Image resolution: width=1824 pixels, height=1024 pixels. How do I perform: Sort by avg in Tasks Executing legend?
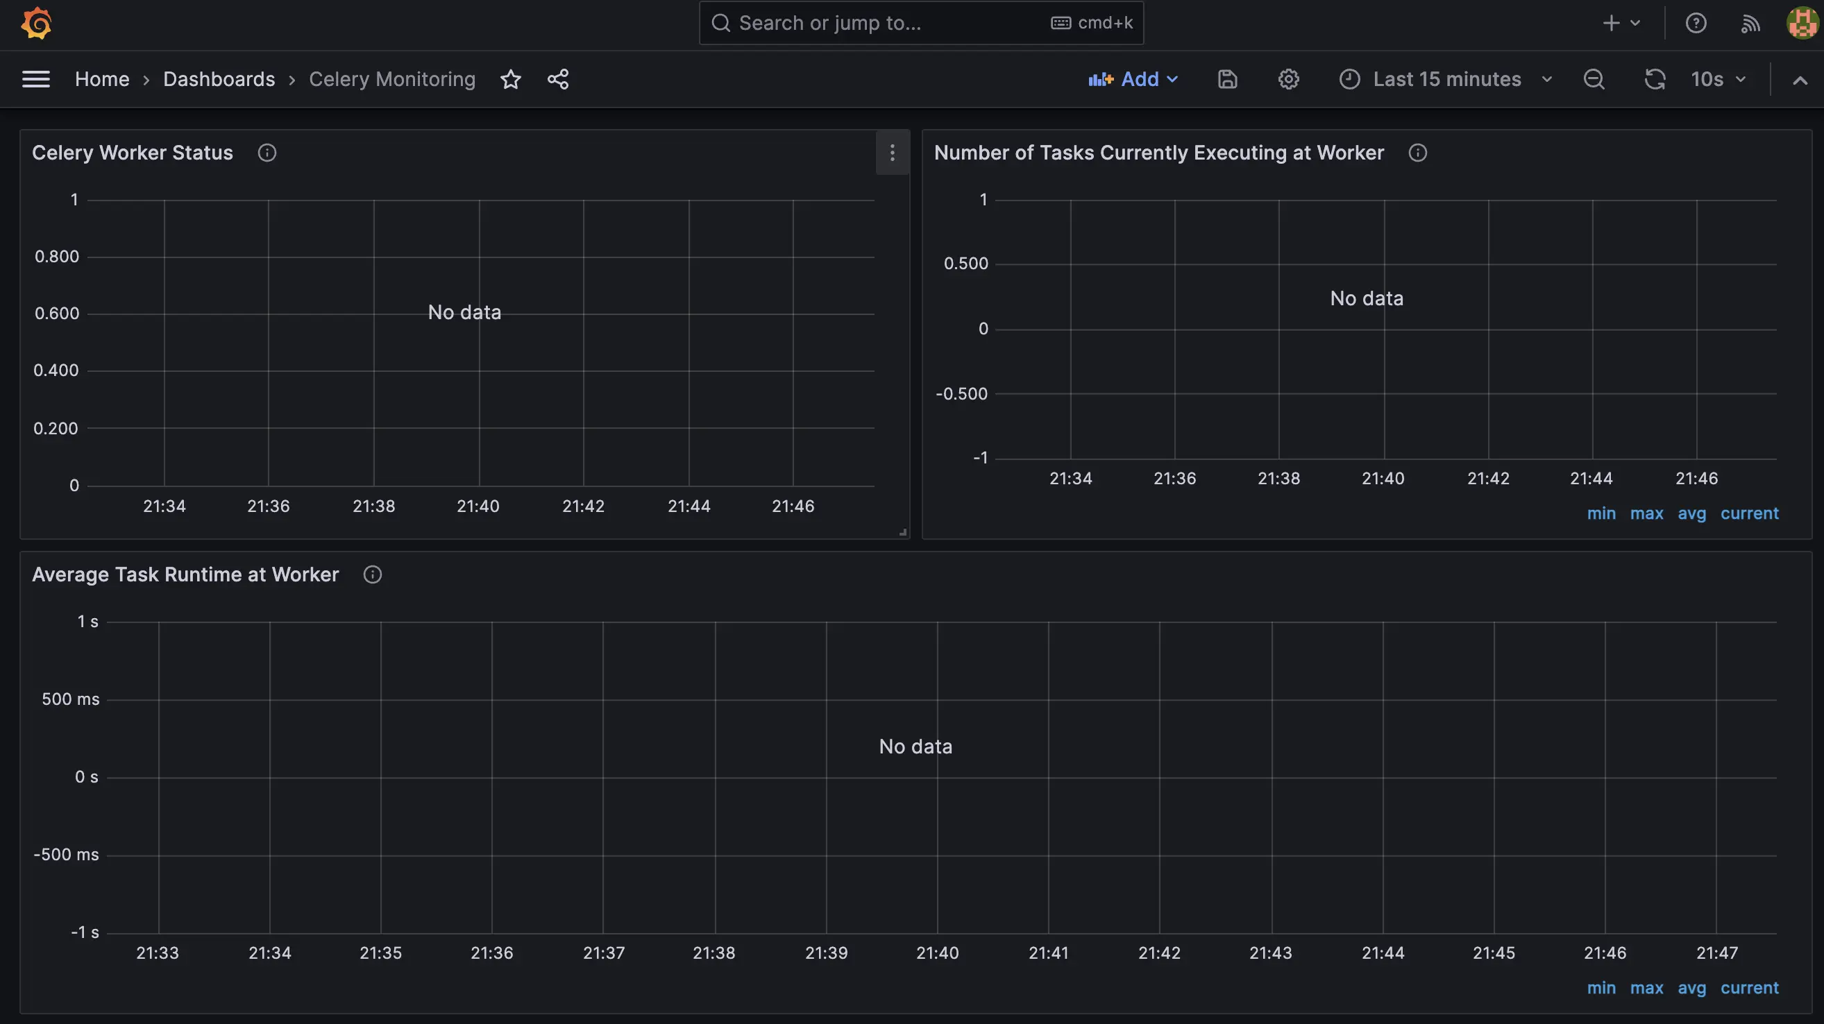(x=1691, y=514)
